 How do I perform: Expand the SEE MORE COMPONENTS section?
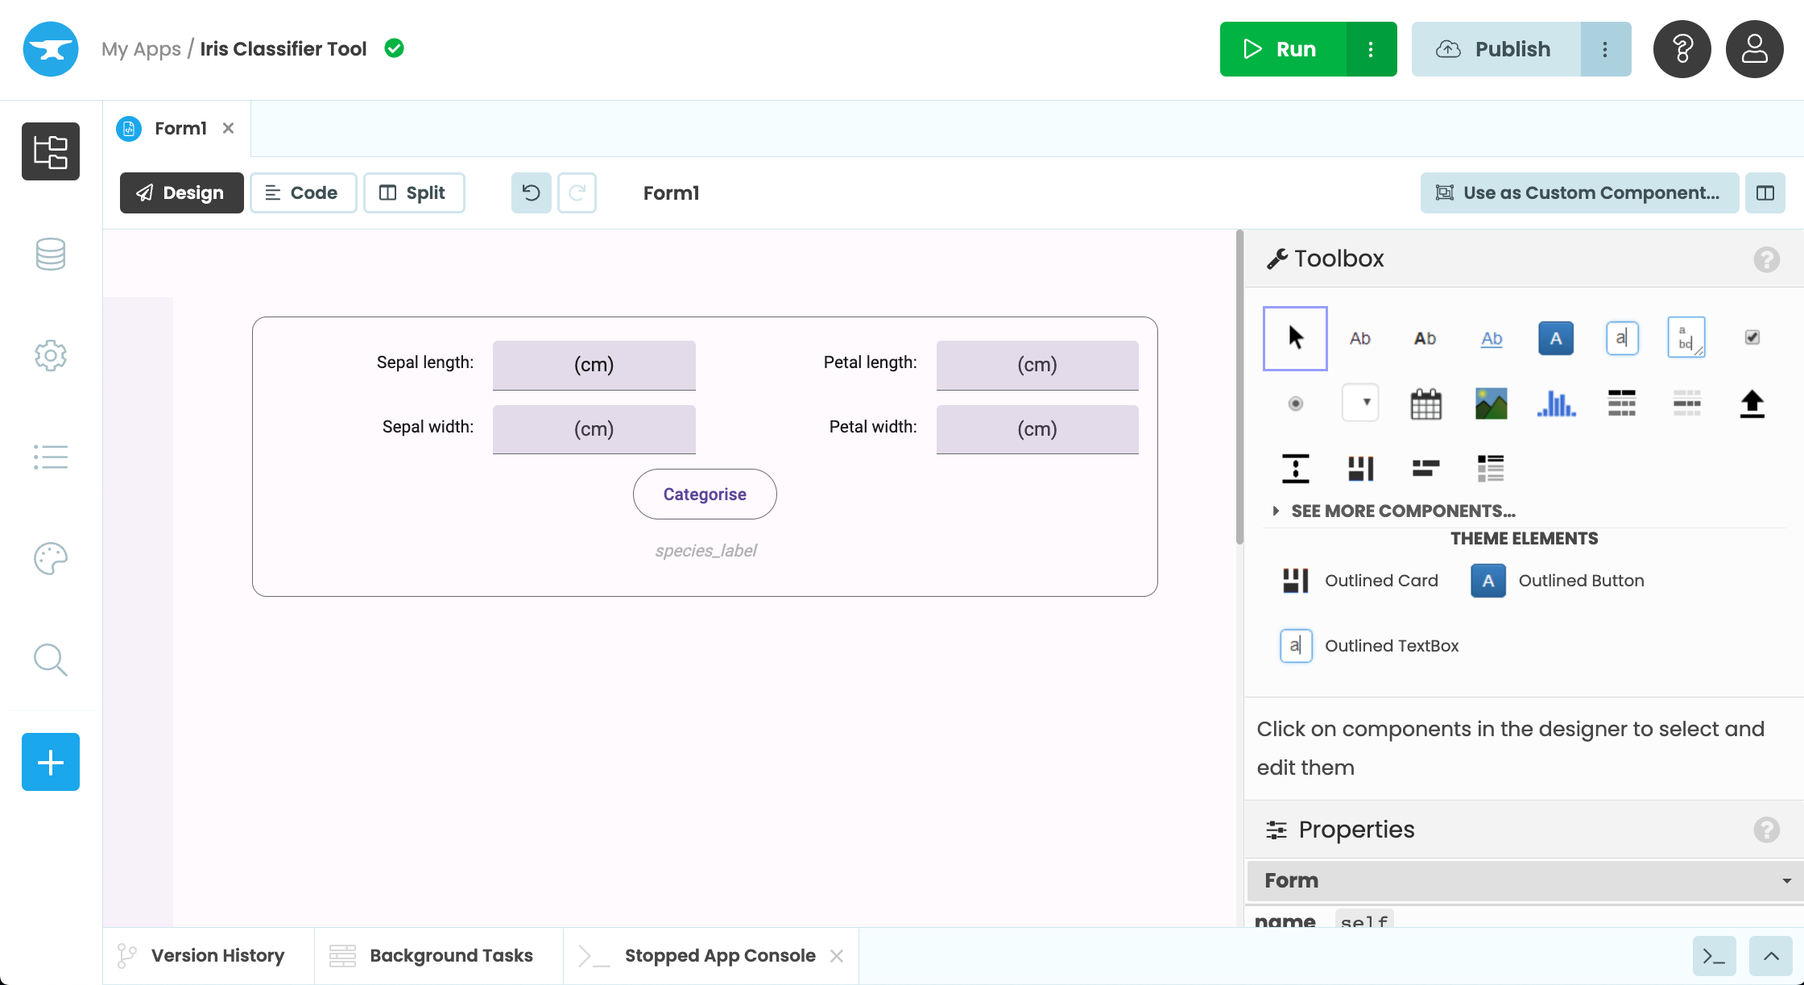click(1392, 510)
